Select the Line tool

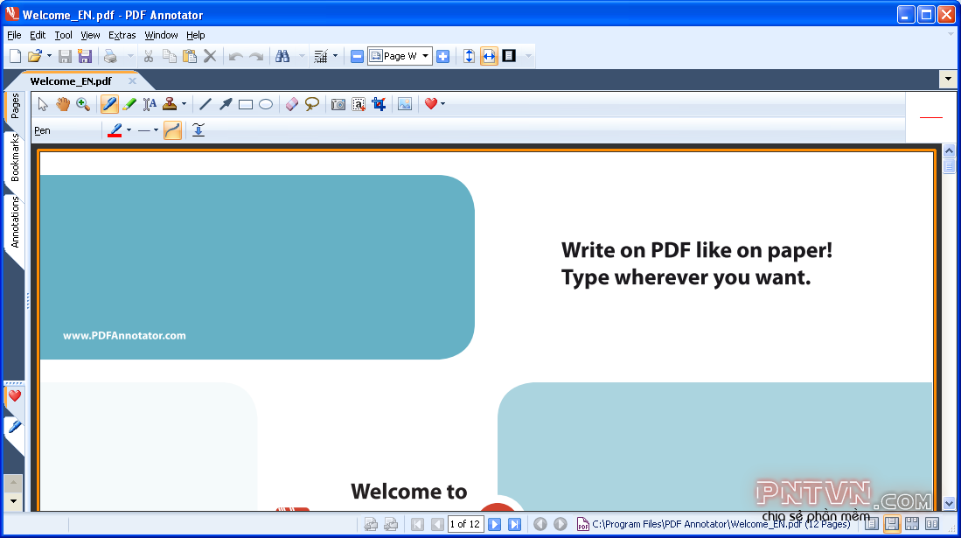205,104
